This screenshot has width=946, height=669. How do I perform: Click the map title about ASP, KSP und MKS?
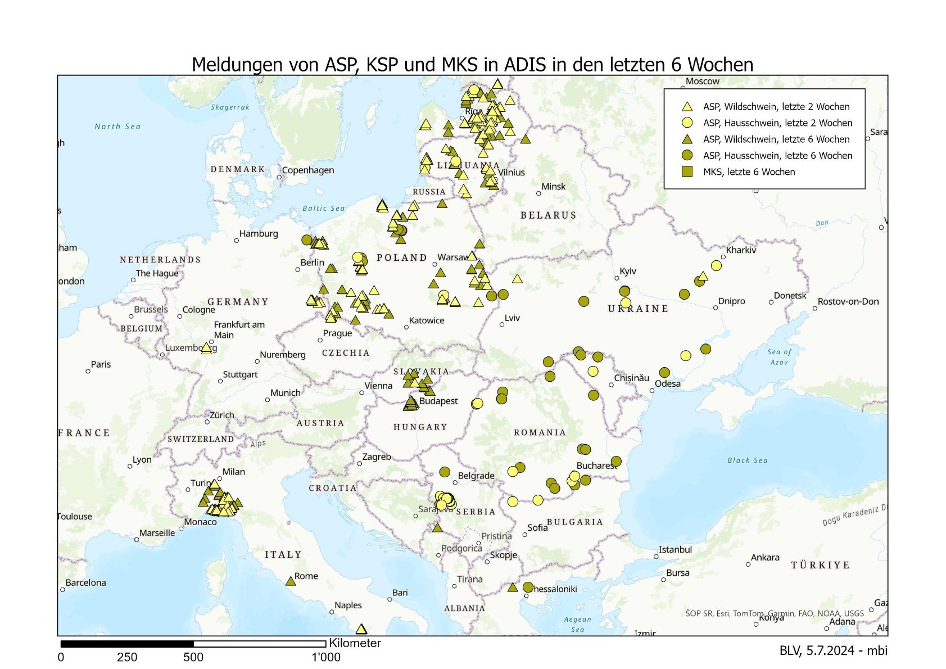[x=472, y=65]
